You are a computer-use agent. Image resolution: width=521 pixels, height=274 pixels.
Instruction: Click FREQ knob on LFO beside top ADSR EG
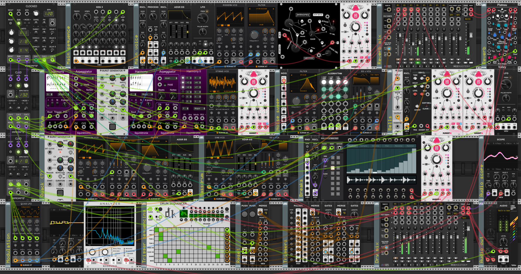click(203, 18)
